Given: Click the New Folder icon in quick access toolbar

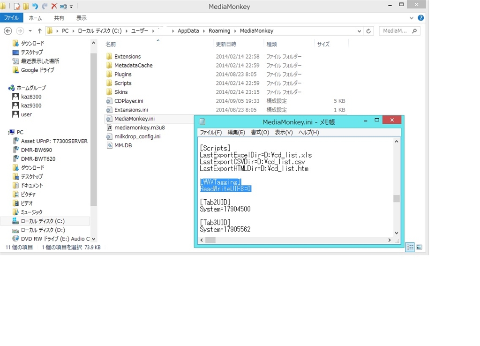Looking at the screenshot, I should [x=26, y=6].
